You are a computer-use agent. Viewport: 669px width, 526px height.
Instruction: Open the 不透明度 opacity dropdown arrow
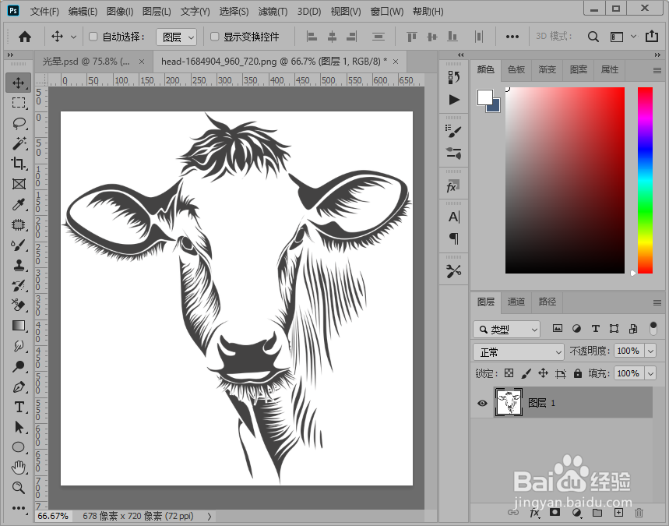(650, 351)
